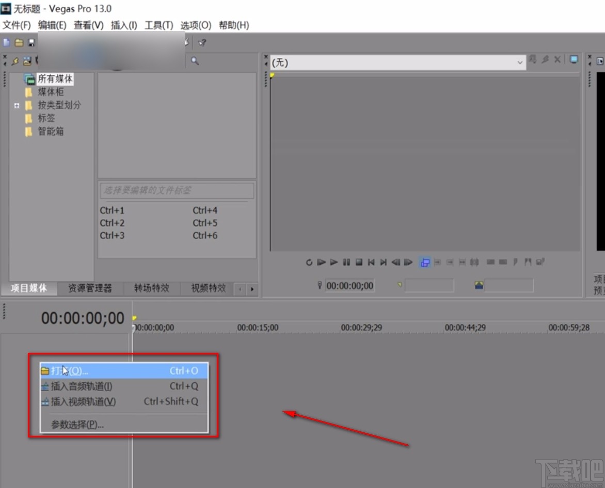Click the What's This help icon

click(x=202, y=42)
